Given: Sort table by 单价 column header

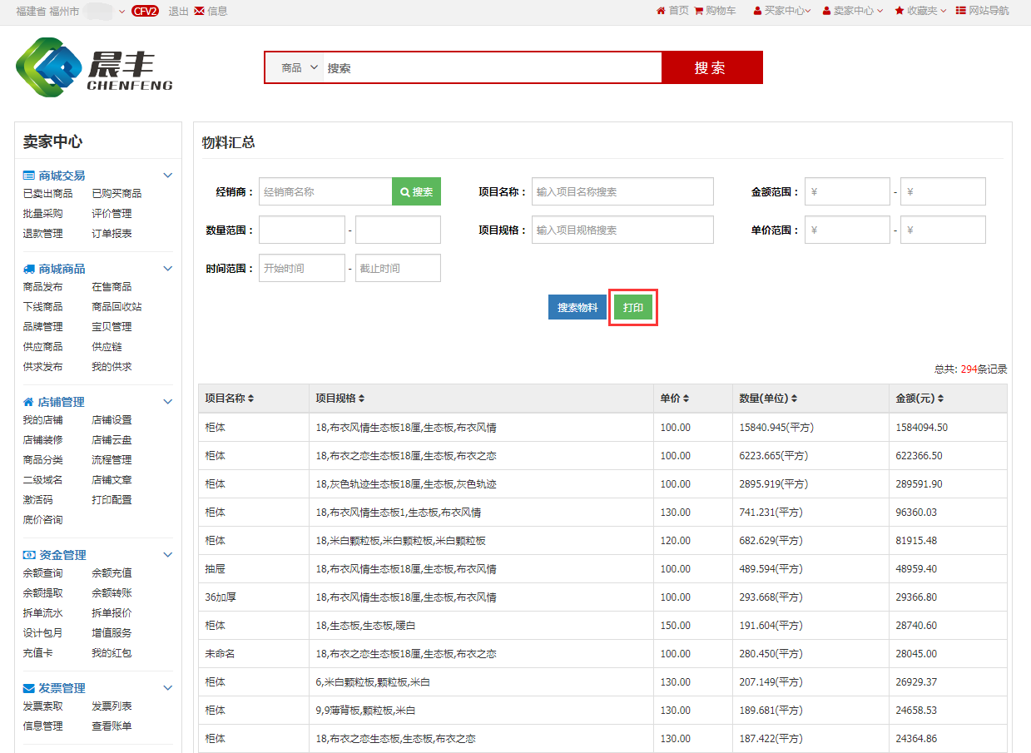Looking at the screenshot, I should point(686,399).
